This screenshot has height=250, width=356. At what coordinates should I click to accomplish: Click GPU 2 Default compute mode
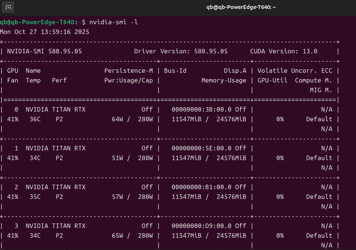319,197
